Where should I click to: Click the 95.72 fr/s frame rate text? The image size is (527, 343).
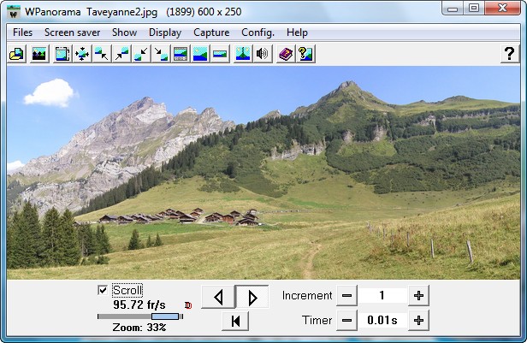(139, 305)
